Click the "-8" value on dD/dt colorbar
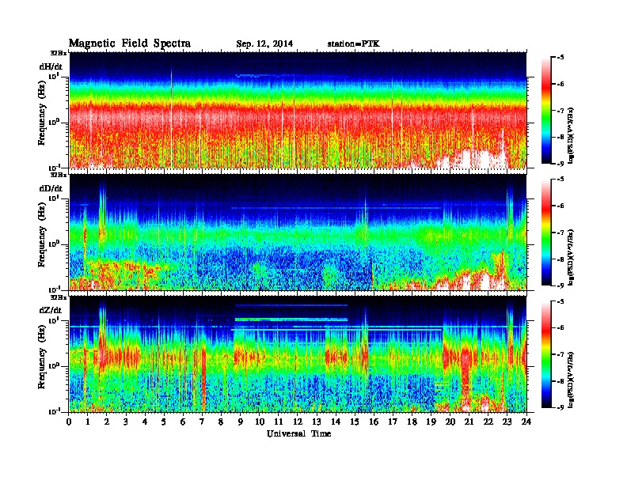627x484 pixels. 560,259
